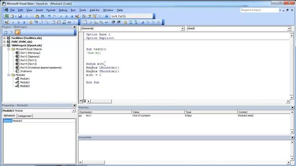
Task: Select Лист5 (Условное форматирование) in project tree
Action: coord(41,68)
